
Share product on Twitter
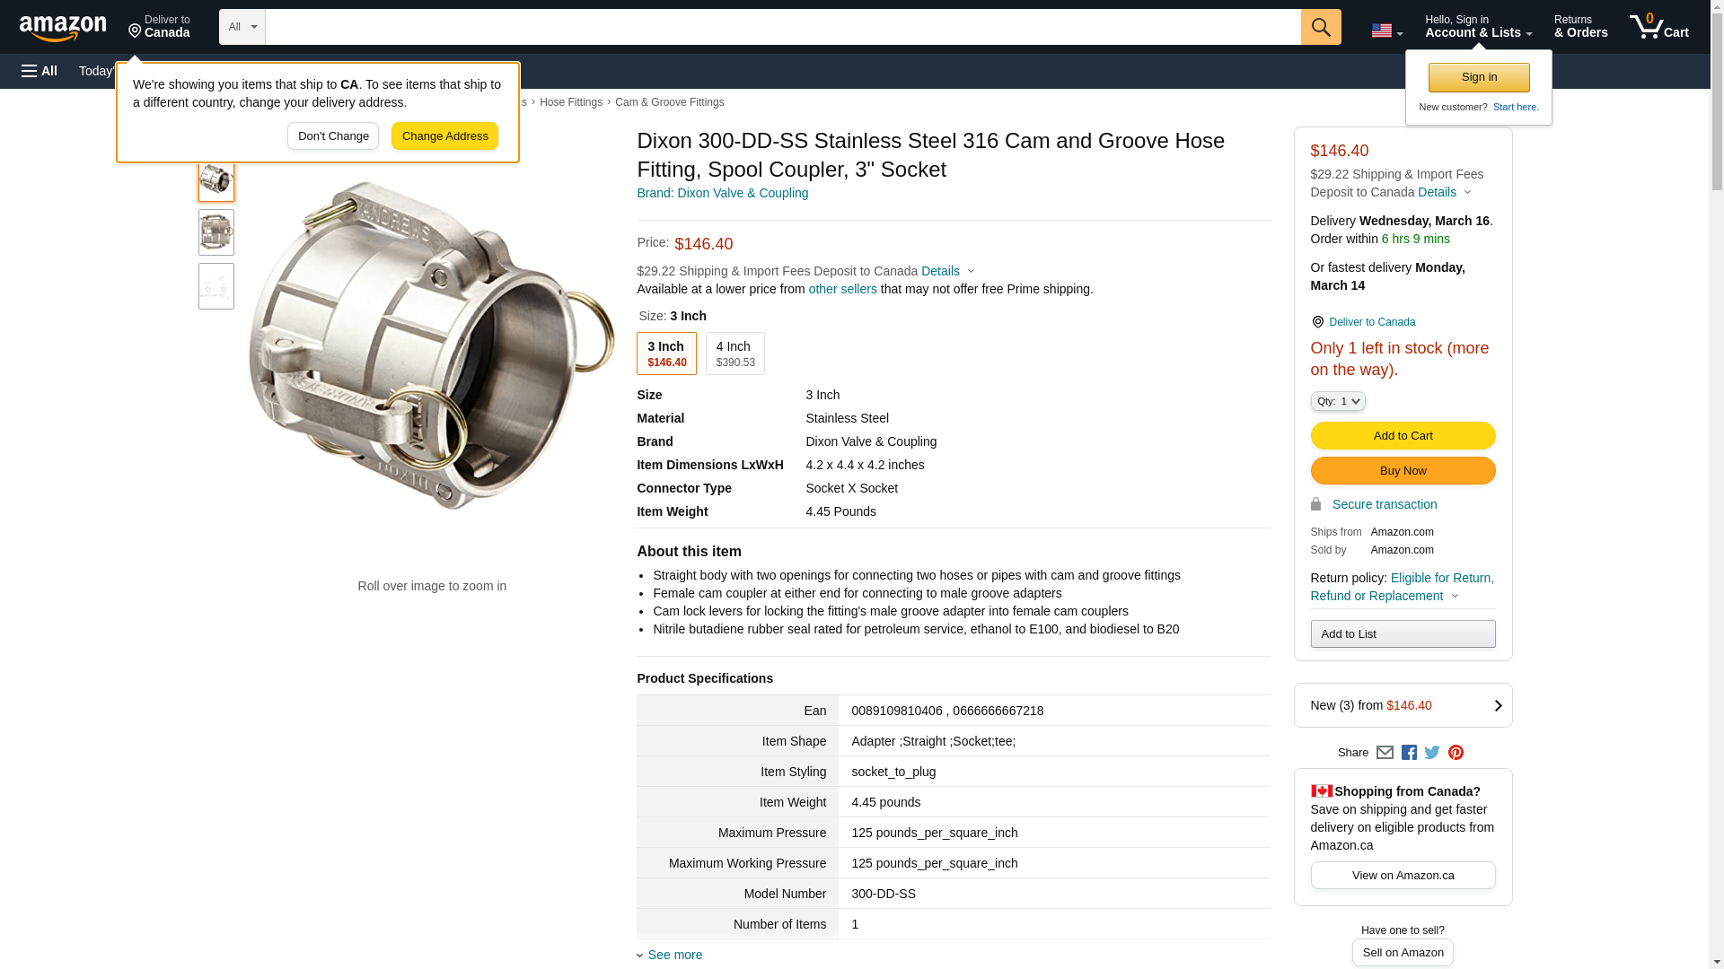point(1432,753)
